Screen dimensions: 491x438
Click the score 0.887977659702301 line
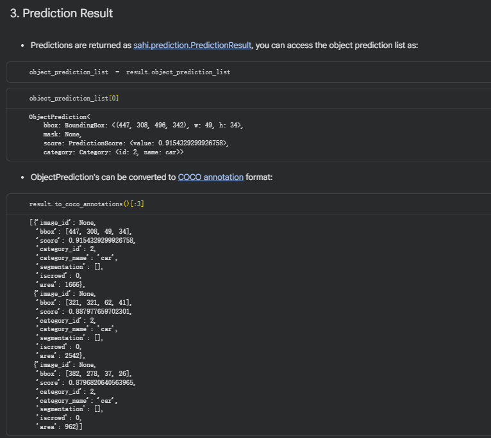click(x=83, y=312)
